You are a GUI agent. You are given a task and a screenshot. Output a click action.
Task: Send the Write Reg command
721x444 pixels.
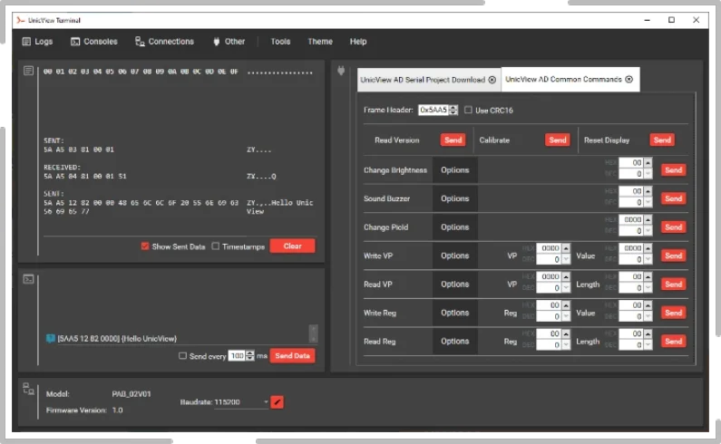click(673, 313)
